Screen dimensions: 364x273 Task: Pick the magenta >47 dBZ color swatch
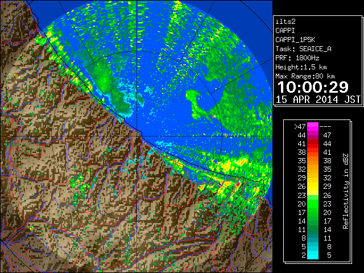tap(313, 126)
